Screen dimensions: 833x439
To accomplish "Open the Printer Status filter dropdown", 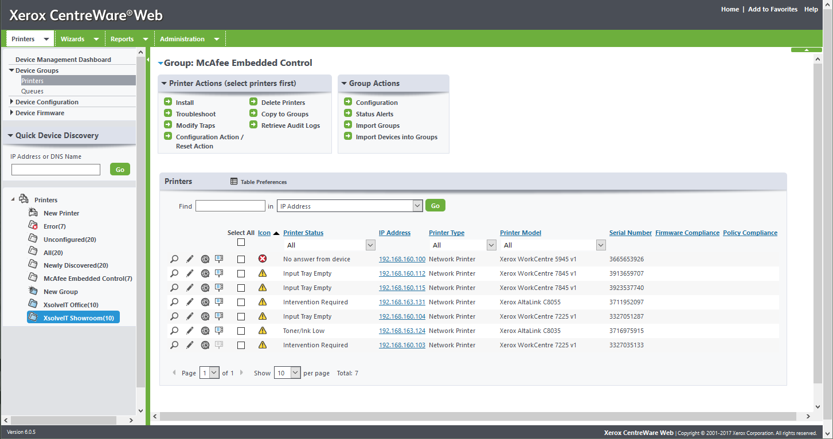I will (370, 245).
